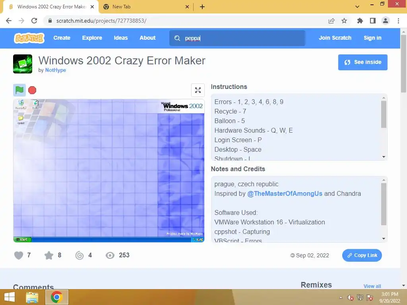Switch to the New Tab tab

(x=146, y=7)
